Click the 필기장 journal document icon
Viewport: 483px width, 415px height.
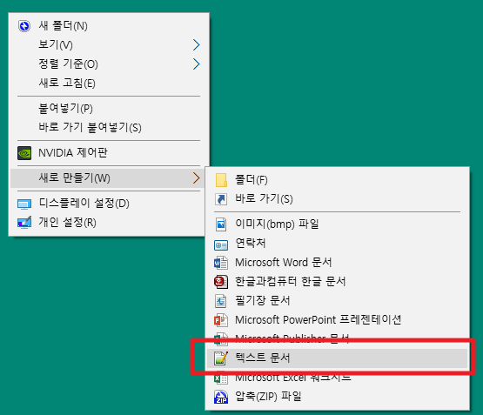pyautogui.click(x=220, y=301)
